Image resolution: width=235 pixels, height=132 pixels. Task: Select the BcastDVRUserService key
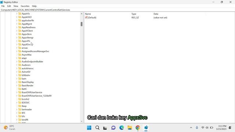(x=32, y=92)
